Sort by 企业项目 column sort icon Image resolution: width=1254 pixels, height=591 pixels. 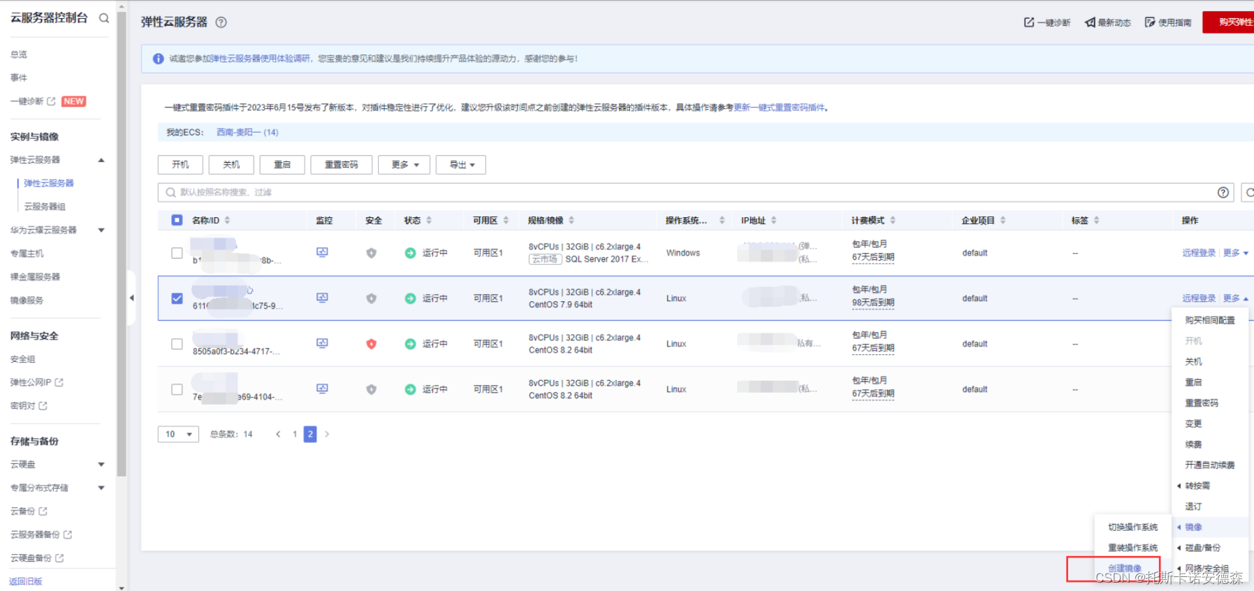[1003, 220]
